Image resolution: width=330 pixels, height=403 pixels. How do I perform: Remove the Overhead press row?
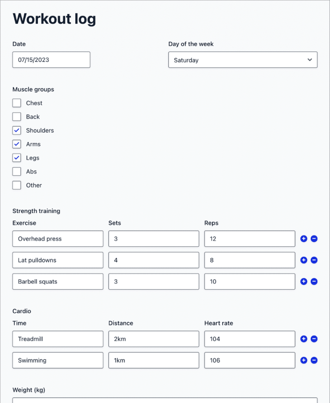click(314, 239)
